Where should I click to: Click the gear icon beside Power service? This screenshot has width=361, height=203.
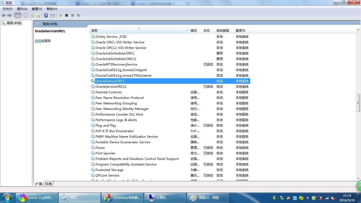[x=93, y=148]
